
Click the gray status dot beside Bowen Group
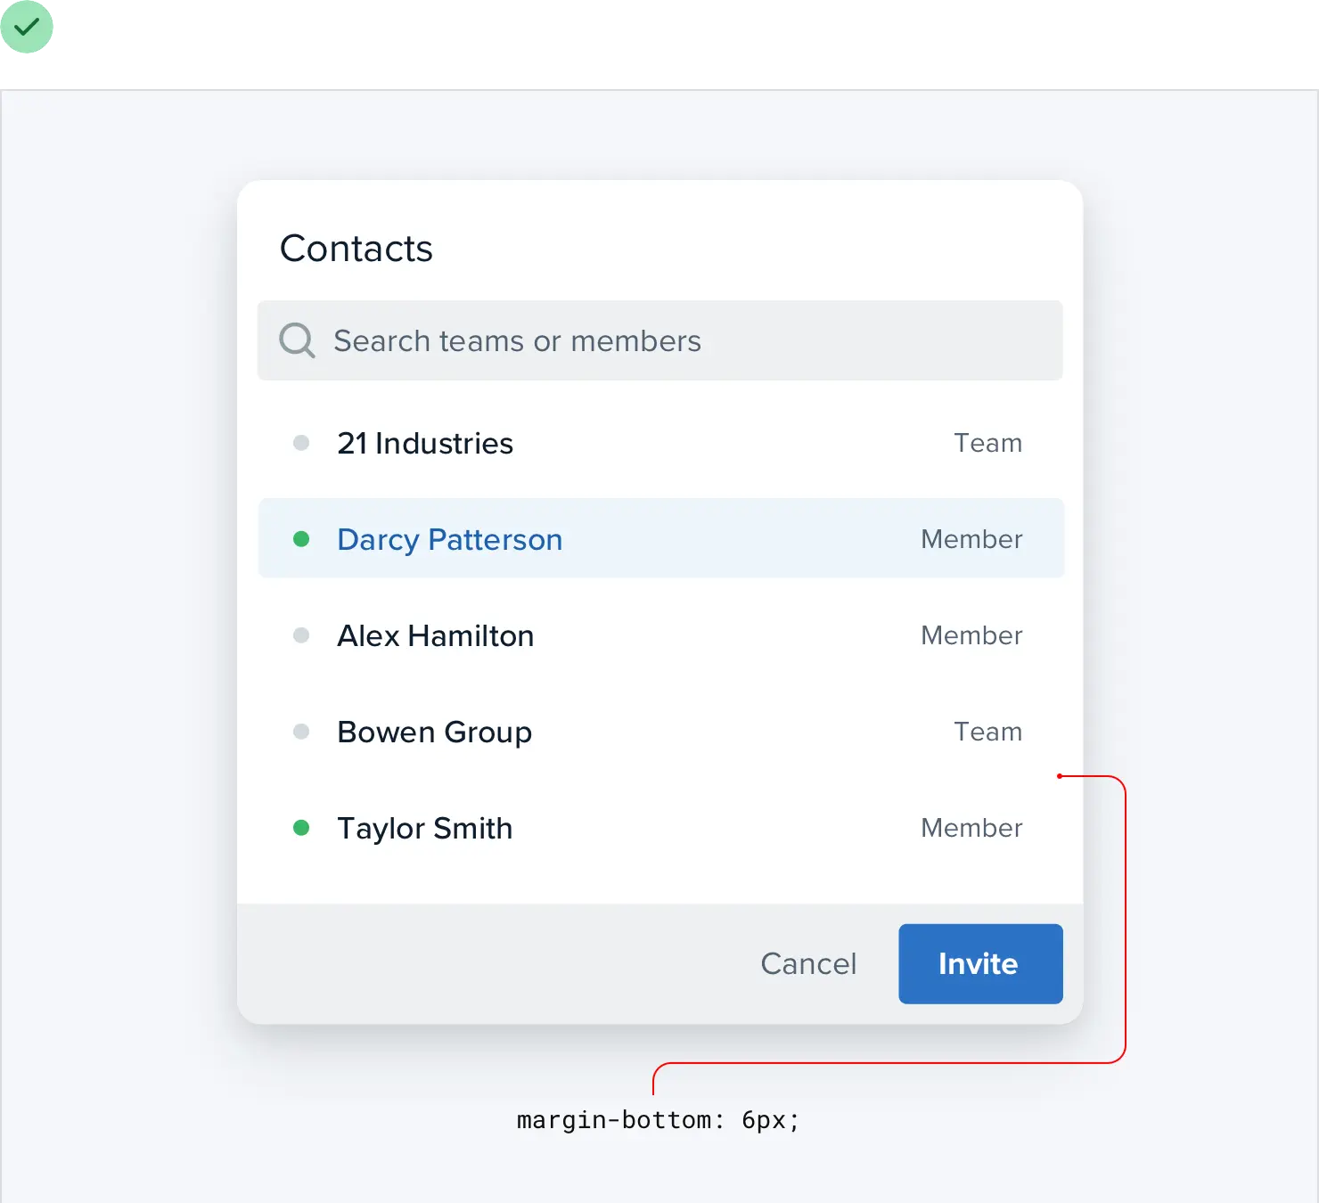tap(301, 732)
